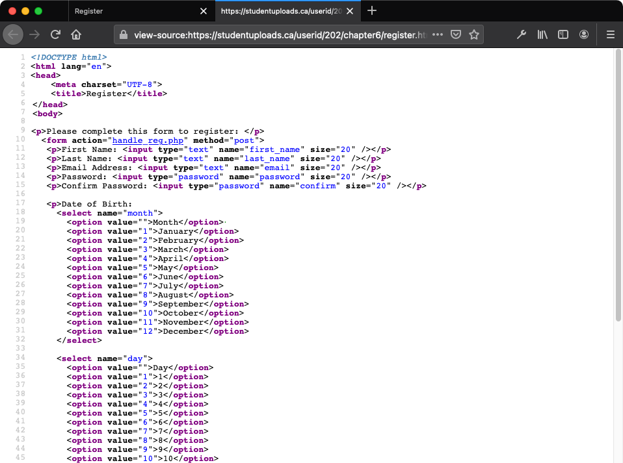Click the DOCTYPE html line
623x463 pixels.
tap(69, 57)
